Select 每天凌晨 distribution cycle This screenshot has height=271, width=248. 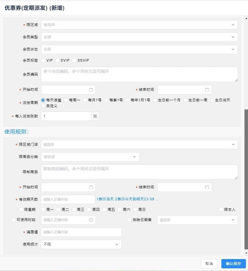point(43,100)
